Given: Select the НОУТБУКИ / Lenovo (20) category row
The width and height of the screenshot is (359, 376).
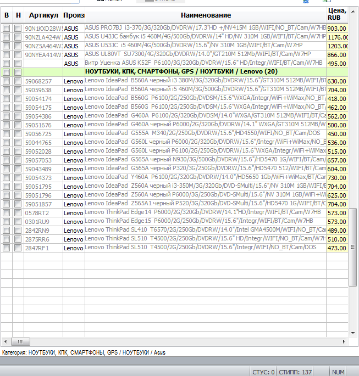Looking at the screenshot, I should (174, 72).
